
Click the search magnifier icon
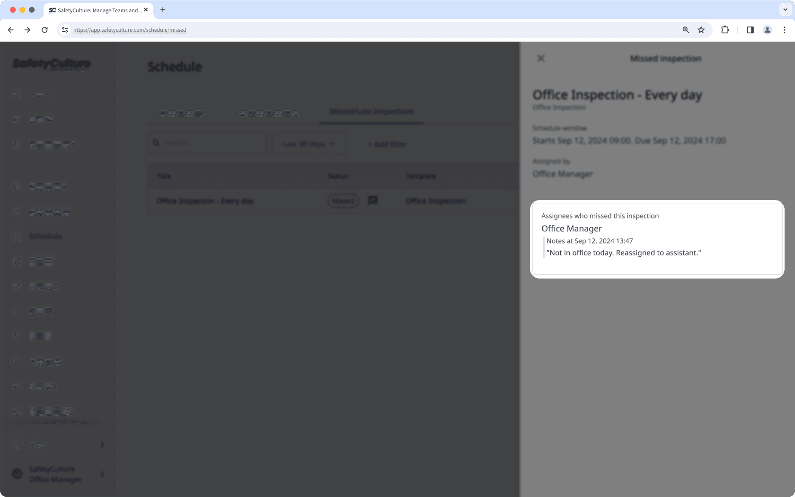click(x=156, y=142)
